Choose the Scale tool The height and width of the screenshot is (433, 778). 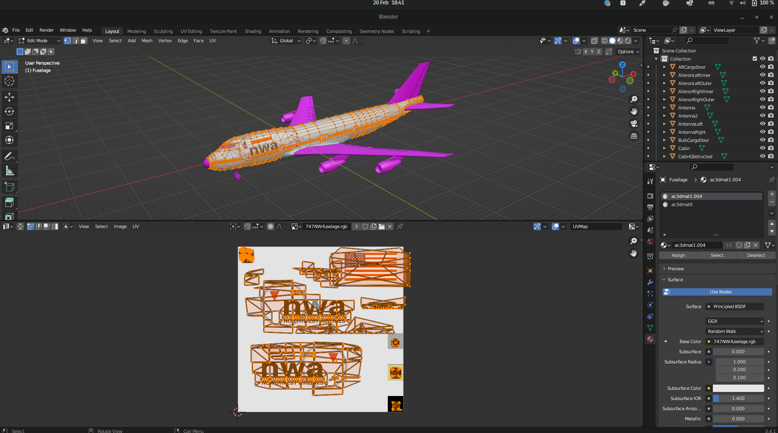[9, 126]
